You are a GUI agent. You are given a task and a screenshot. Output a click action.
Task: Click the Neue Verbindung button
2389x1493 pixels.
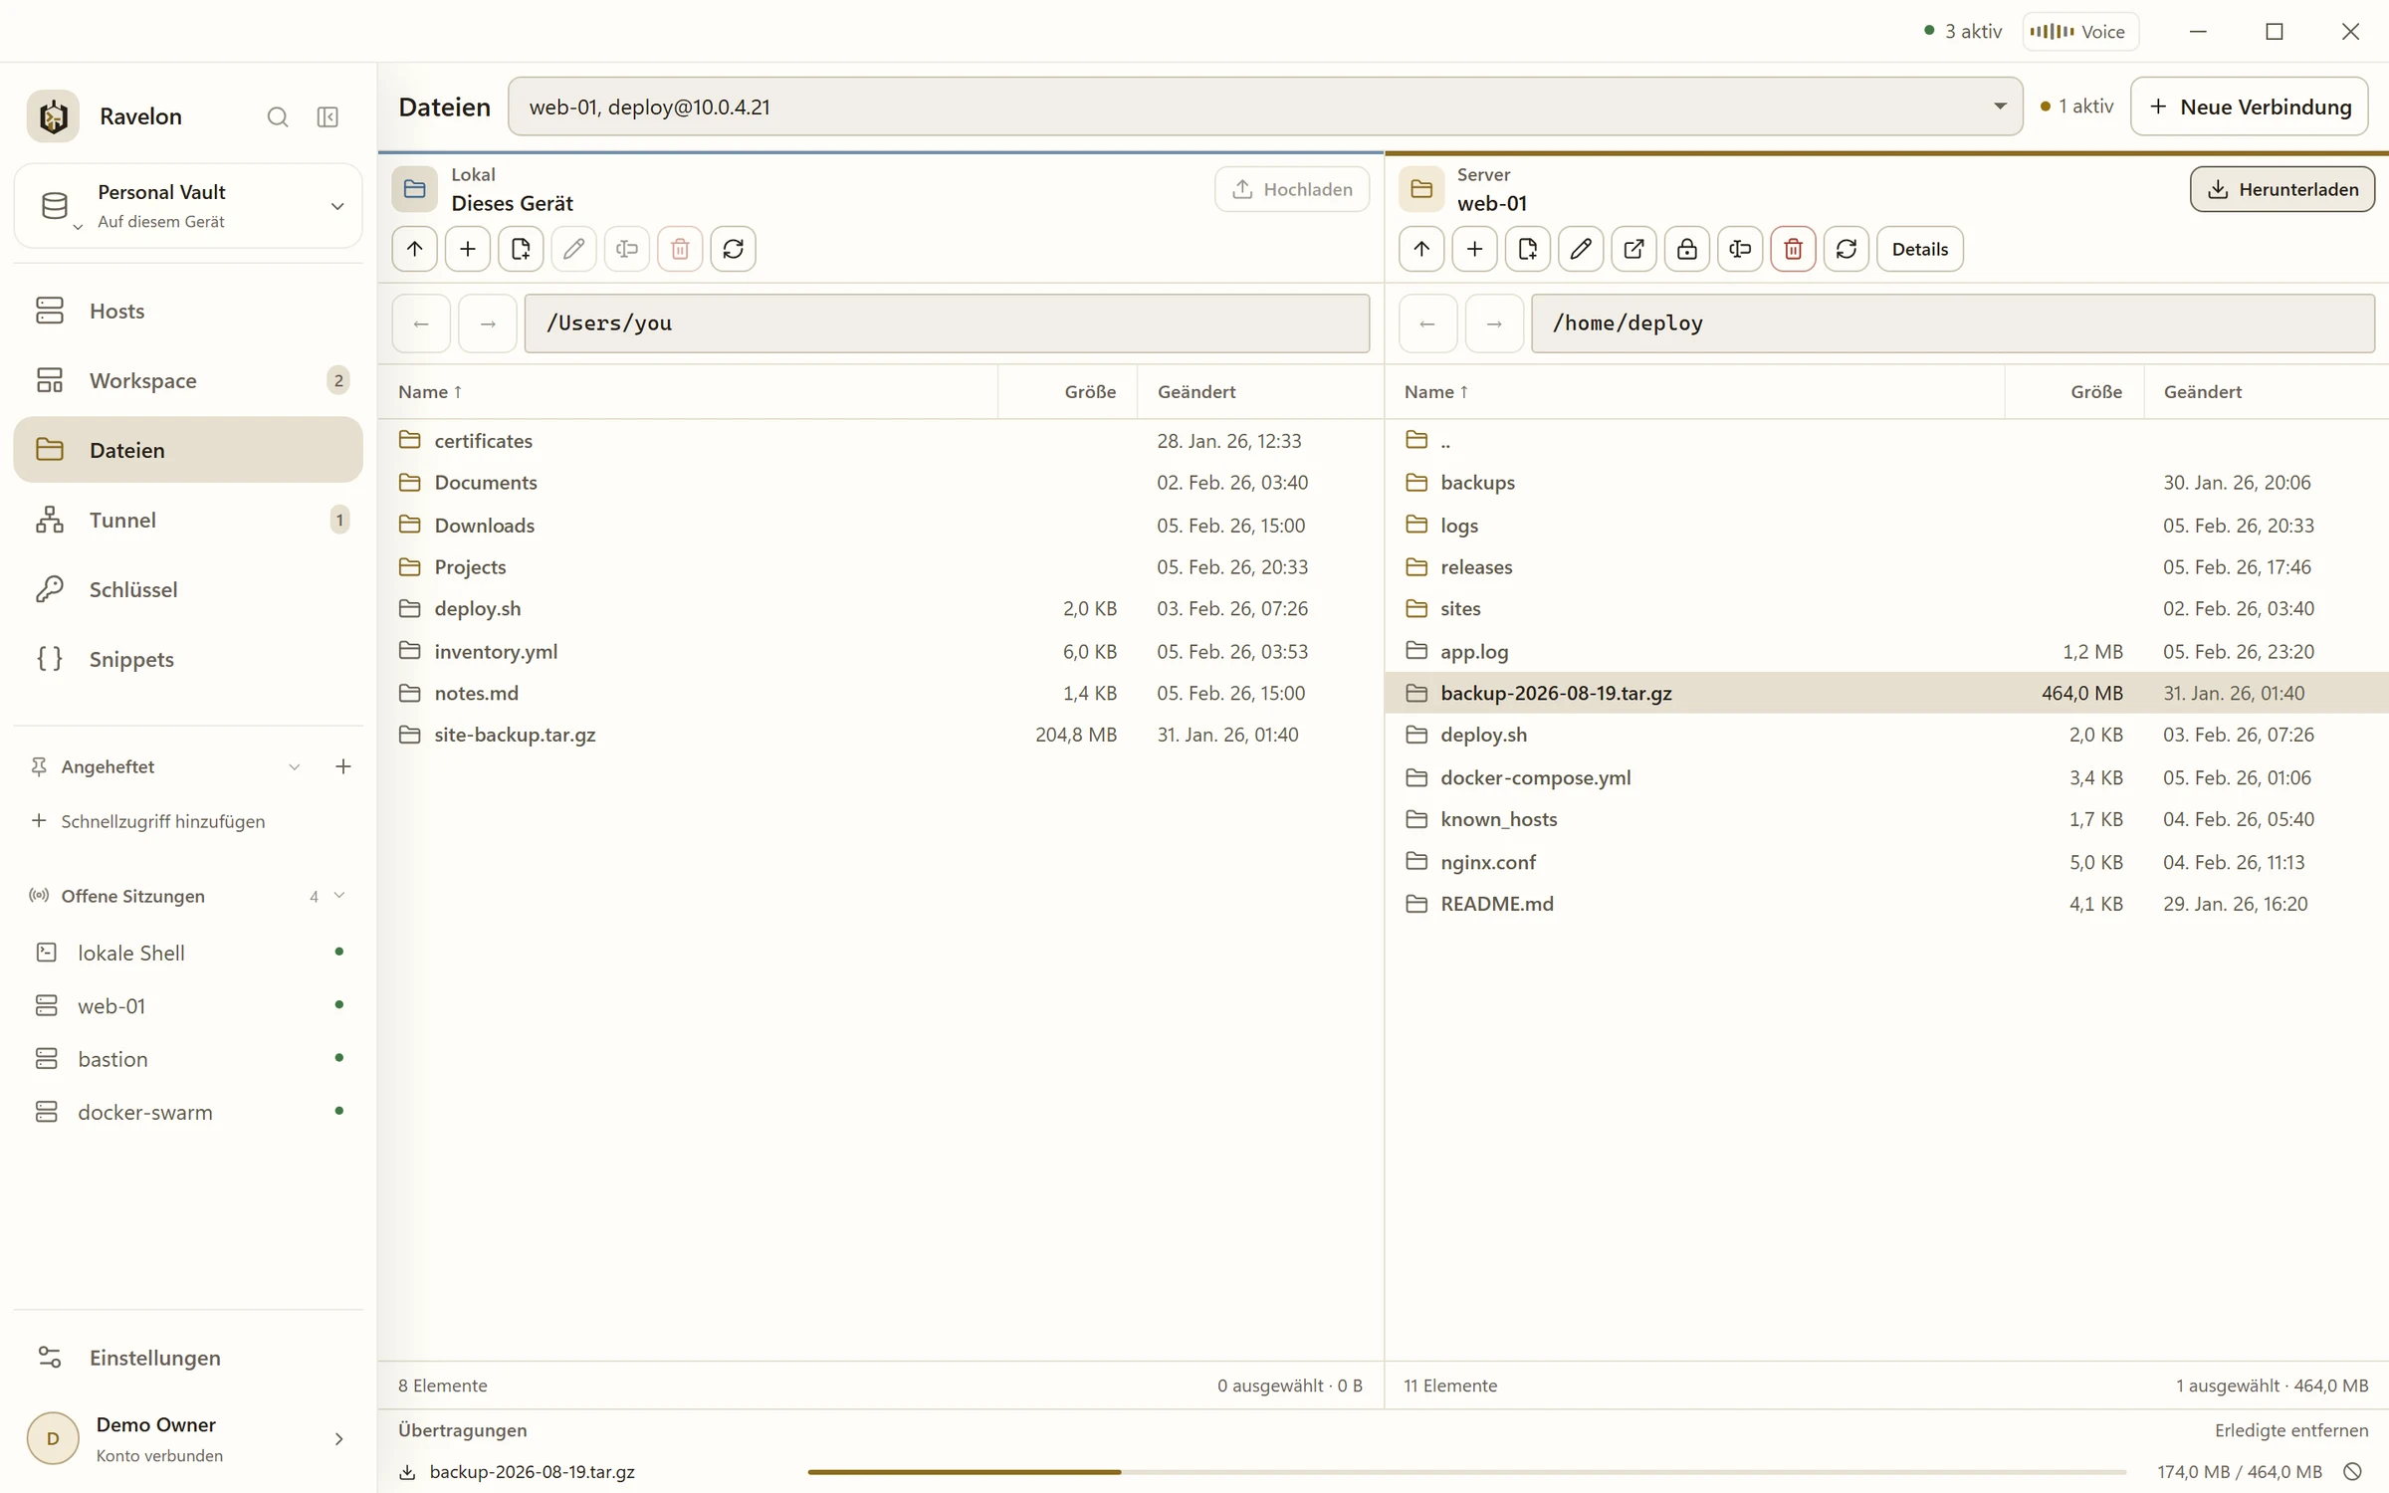click(2250, 107)
